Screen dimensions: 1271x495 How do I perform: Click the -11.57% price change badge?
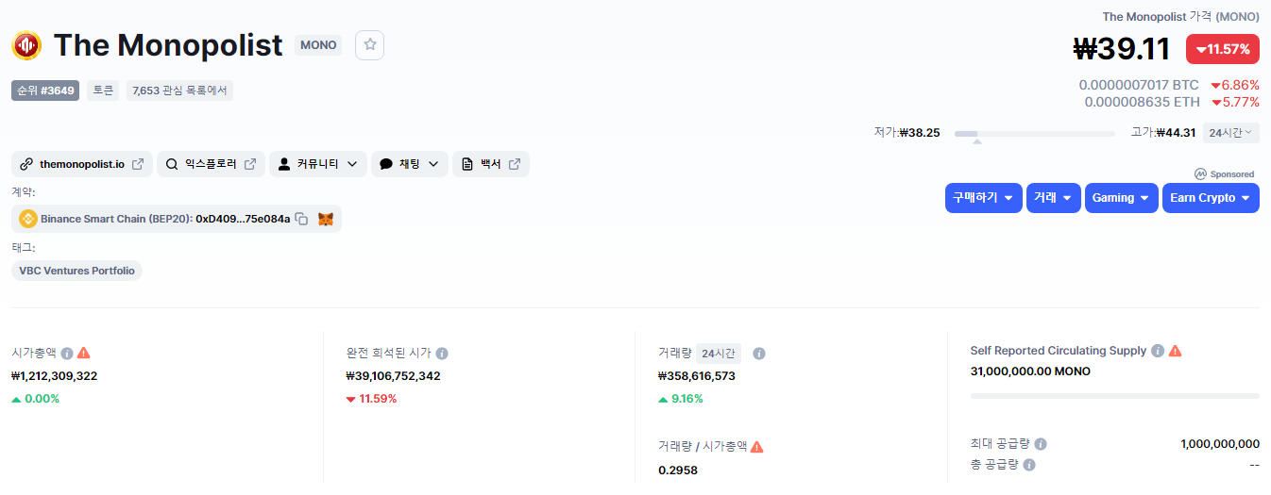[1223, 49]
